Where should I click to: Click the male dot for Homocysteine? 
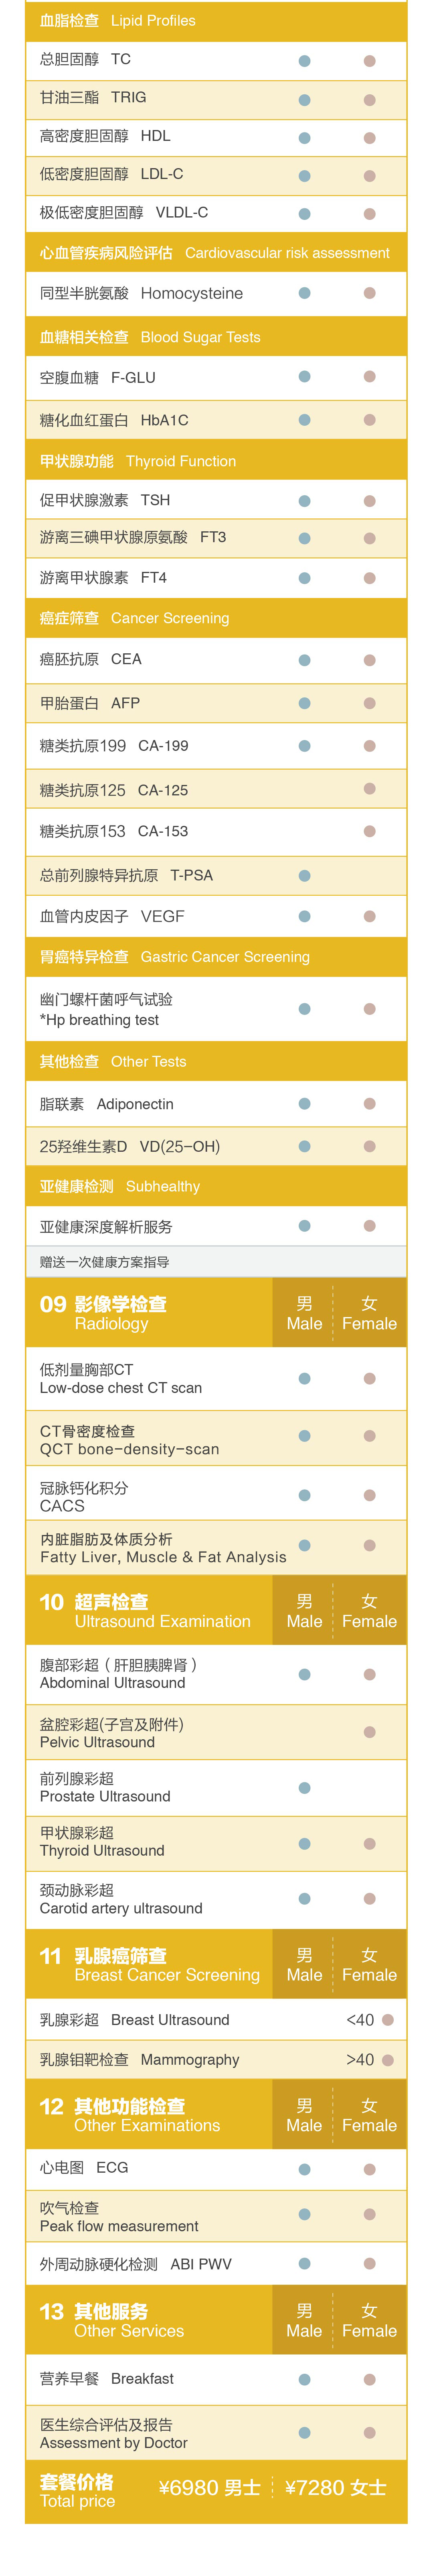[x=304, y=293]
